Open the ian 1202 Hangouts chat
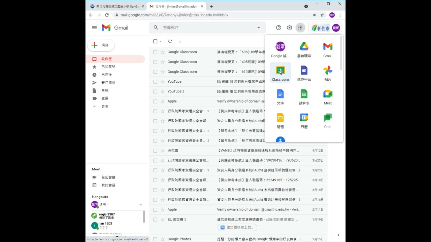Image resolution: width=431 pixels, height=242 pixels. tap(117, 225)
